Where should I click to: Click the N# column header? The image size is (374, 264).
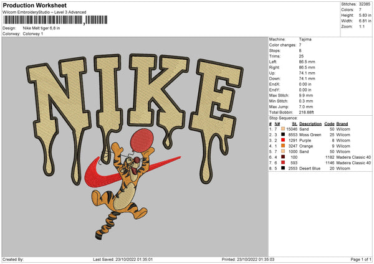[x=277, y=124]
